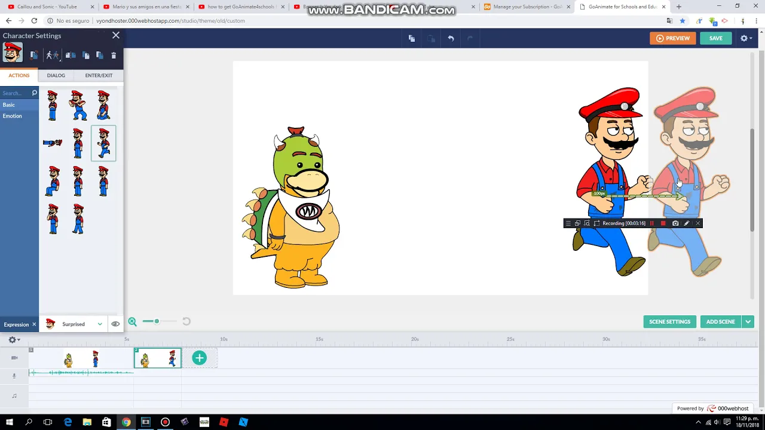Click the browser address bar URL

coord(170,20)
